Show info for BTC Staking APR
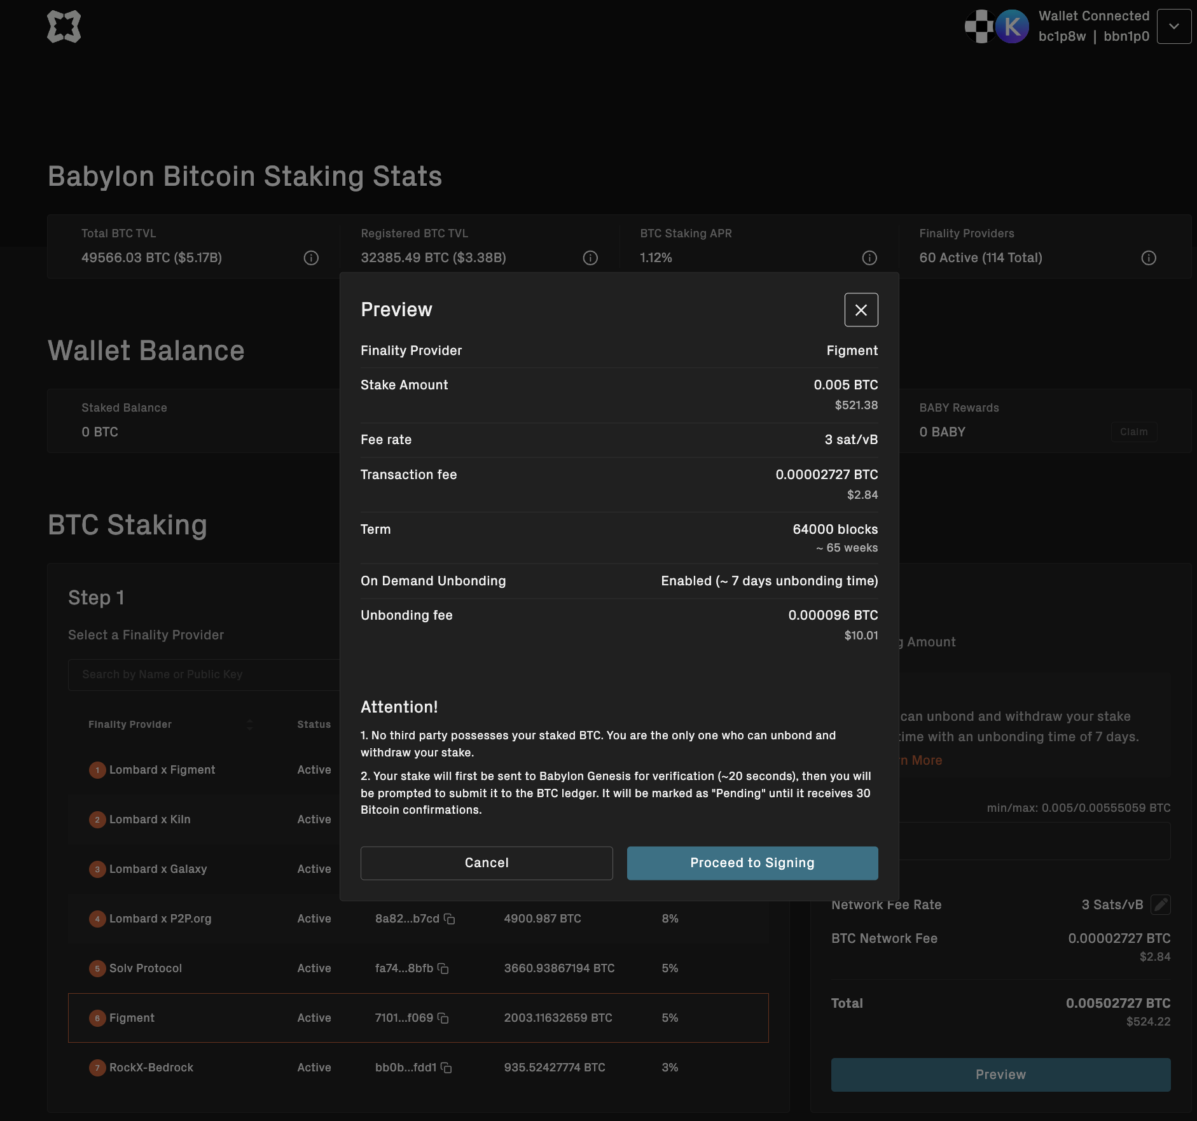This screenshot has height=1121, width=1197. (869, 258)
